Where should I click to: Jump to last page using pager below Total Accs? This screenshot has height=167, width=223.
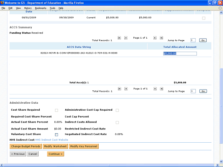(161, 89)
